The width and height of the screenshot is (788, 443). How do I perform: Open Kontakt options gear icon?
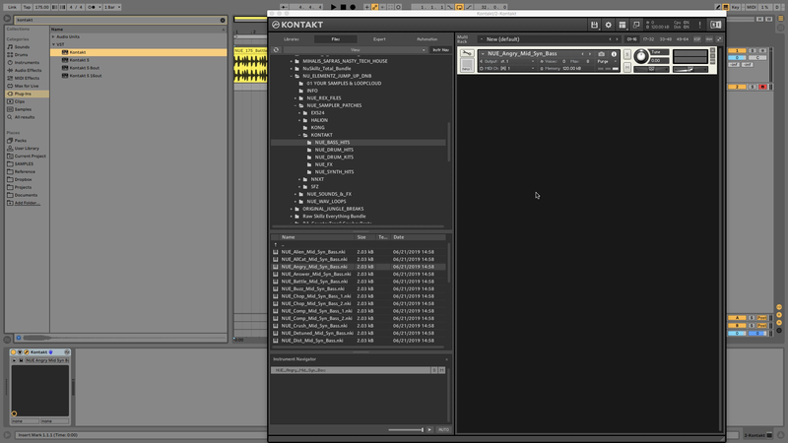(x=608, y=25)
